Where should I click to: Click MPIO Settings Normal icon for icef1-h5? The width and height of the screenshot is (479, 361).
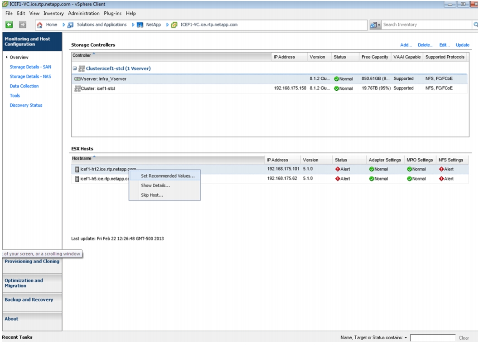point(409,179)
